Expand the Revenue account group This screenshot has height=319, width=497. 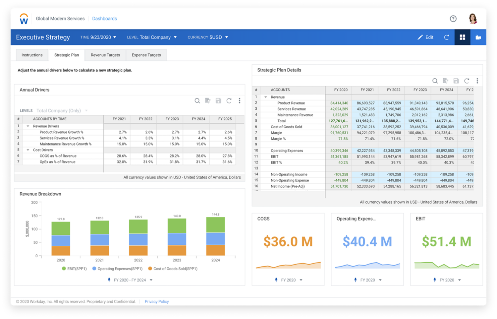(265, 97)
